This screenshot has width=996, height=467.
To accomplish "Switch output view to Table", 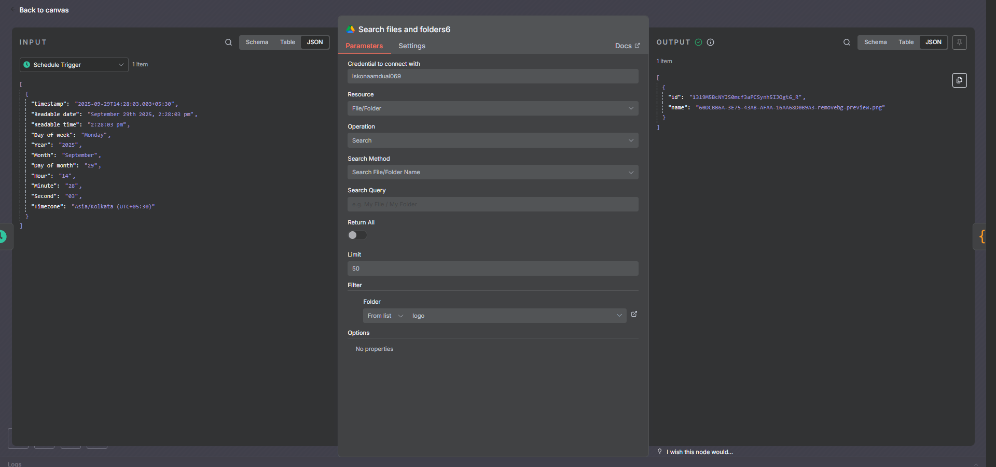I will tap(906, 42).
